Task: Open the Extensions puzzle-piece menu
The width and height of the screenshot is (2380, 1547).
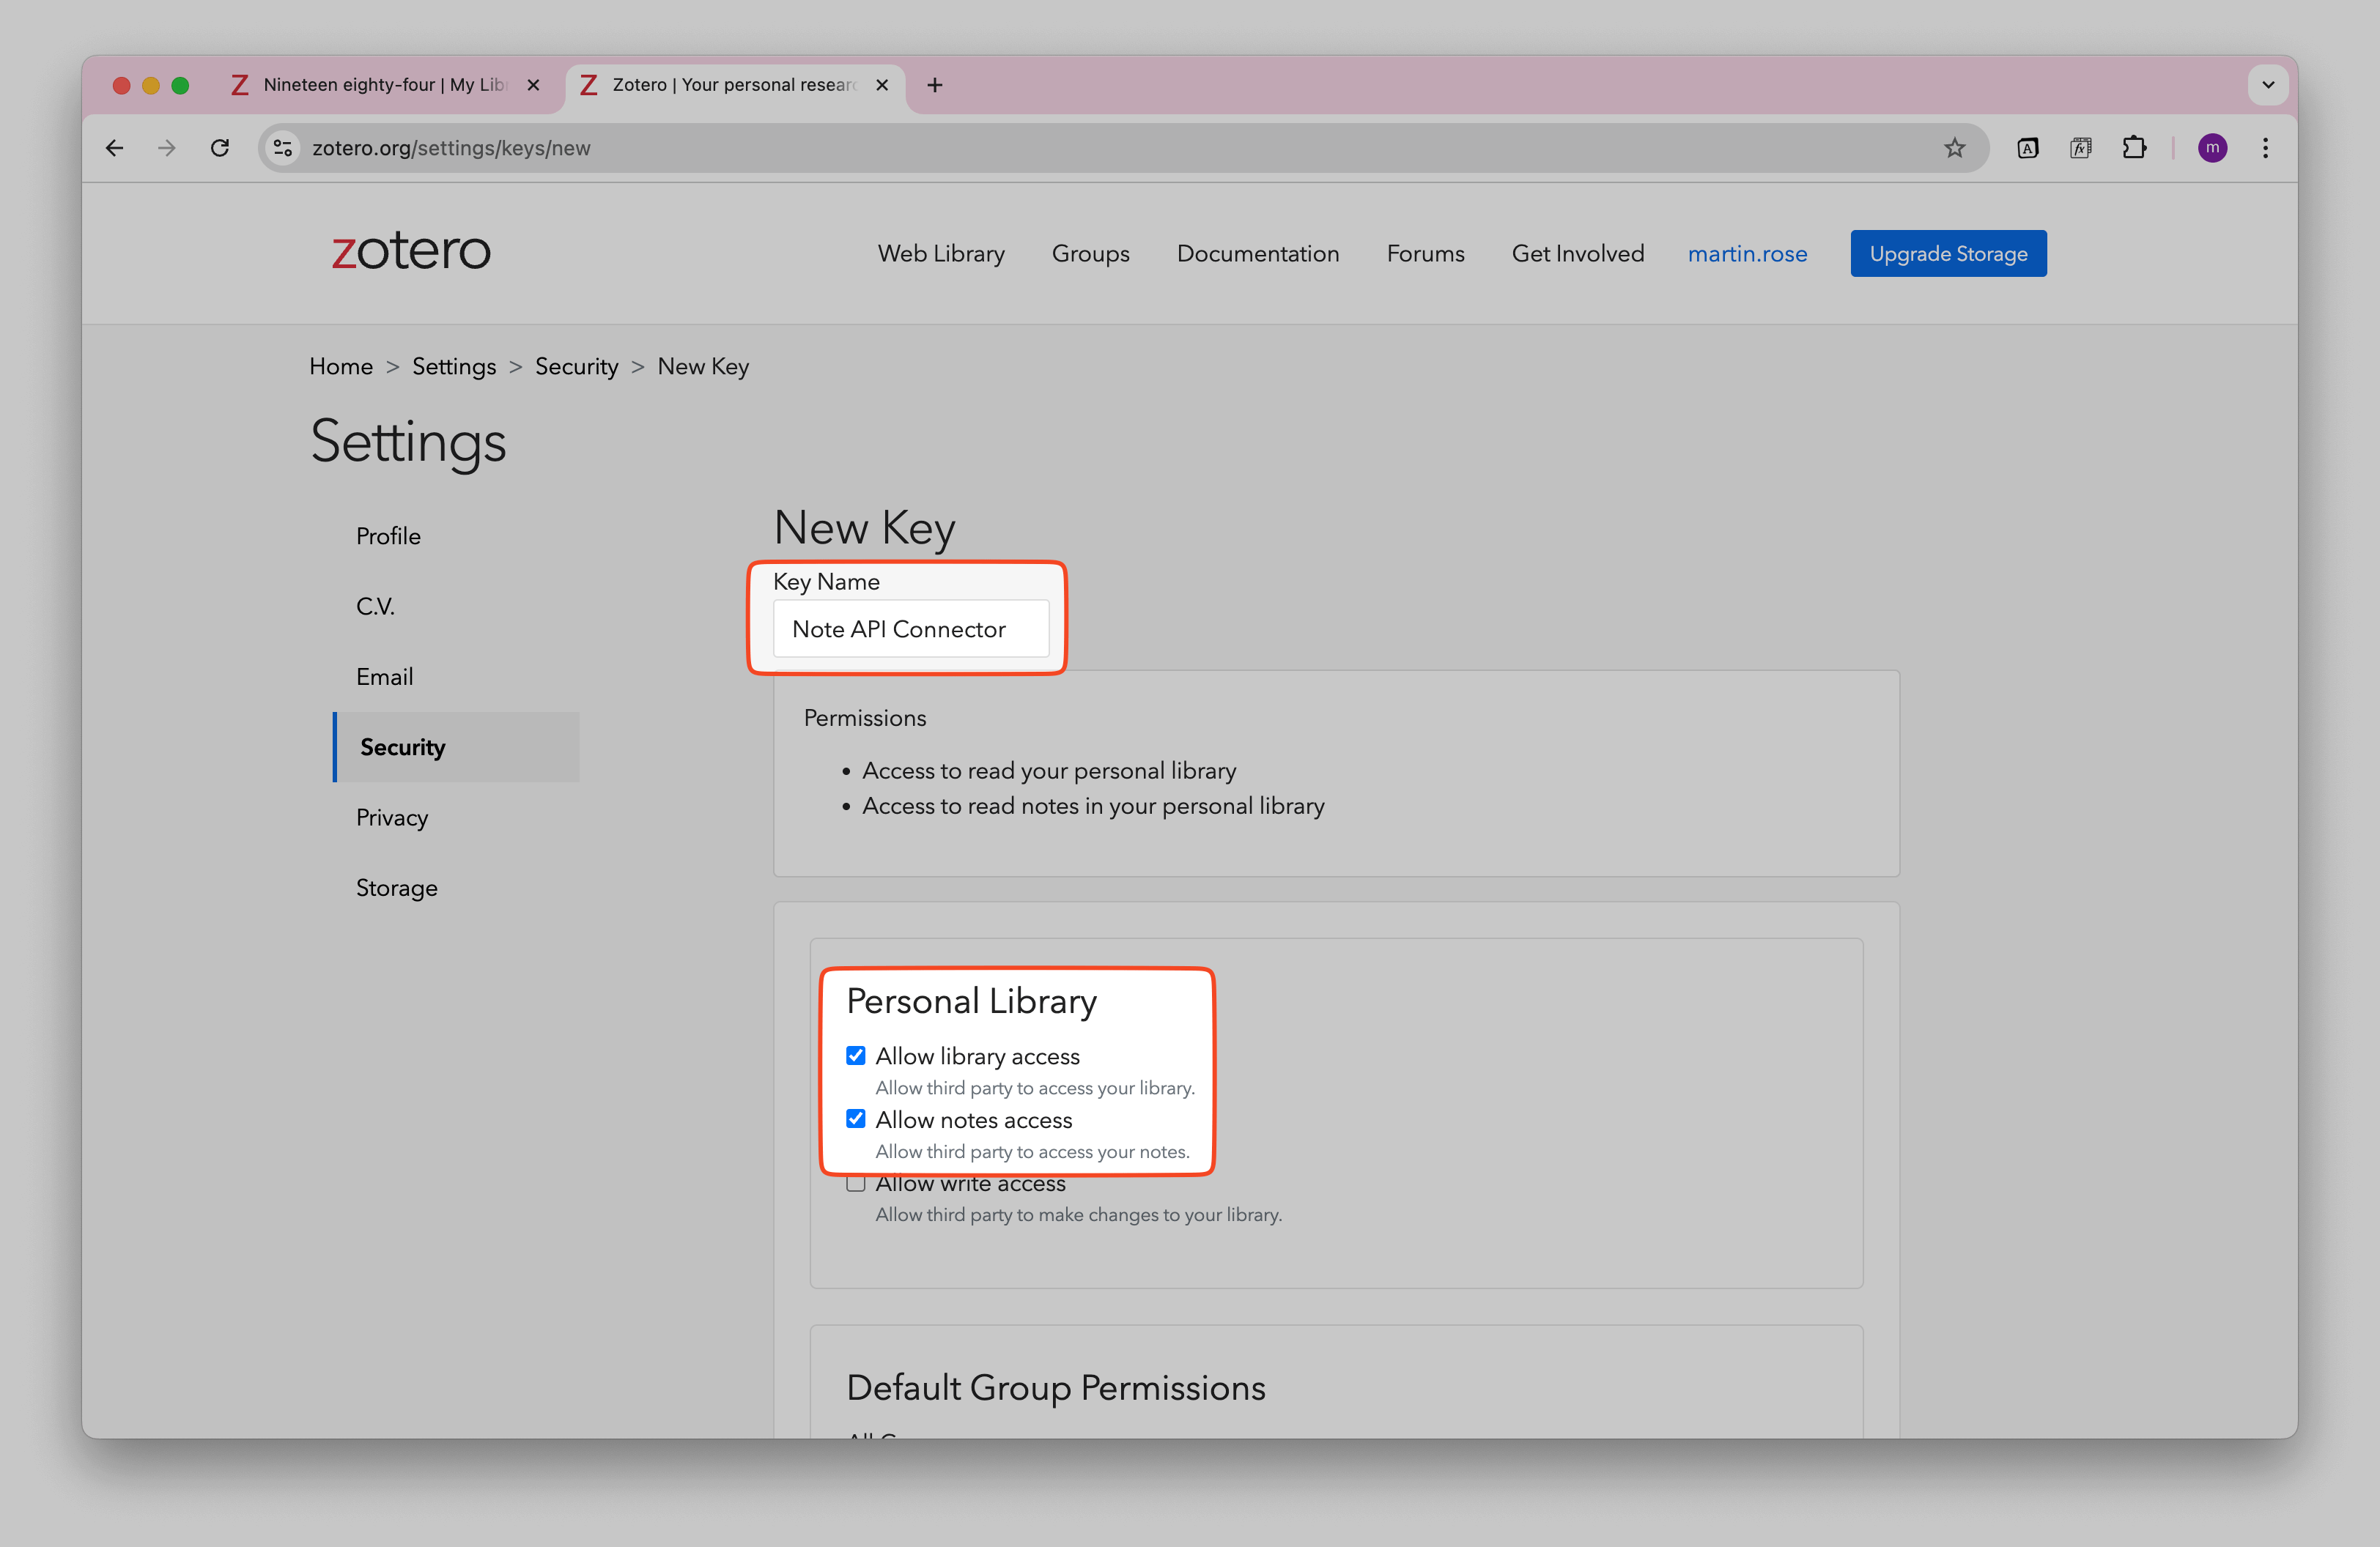Action: click(2134, 148)
